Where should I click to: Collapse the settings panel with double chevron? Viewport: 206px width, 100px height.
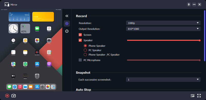click(x=67, y=16)
